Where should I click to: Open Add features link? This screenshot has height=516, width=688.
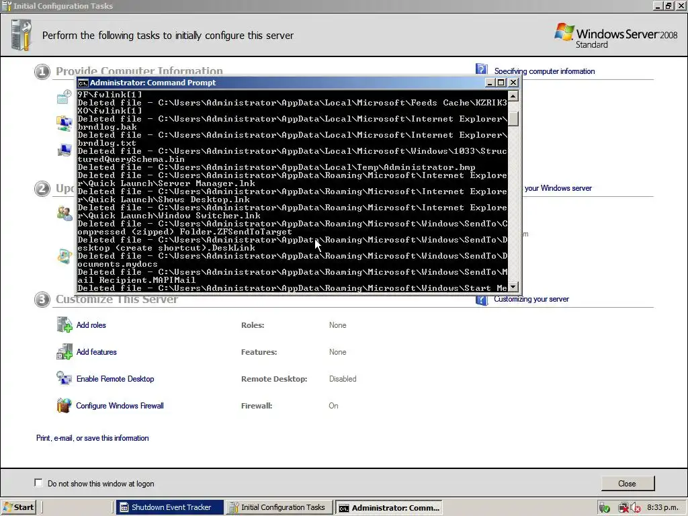click(x=97, y=352)
